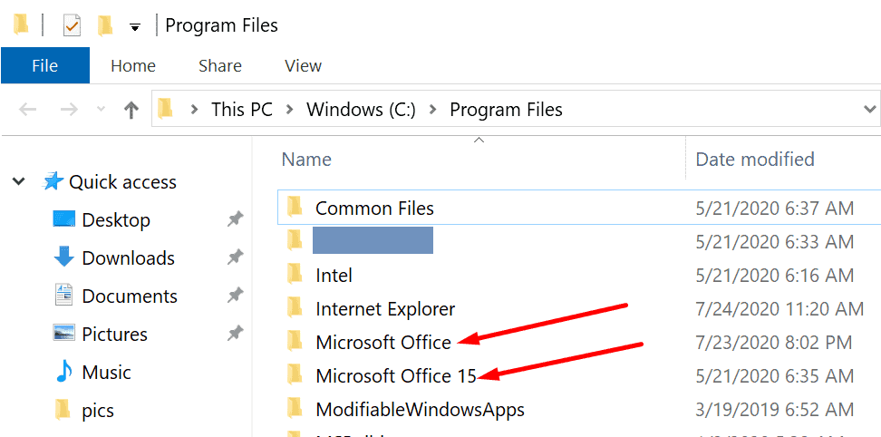The width and height of the screenshot is (881, 437).
Task: Go back with the left arrow button
Action: 28,110
